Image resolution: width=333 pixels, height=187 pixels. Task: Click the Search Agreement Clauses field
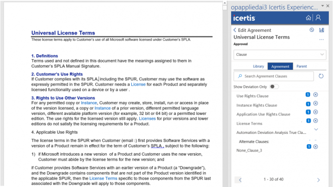click(274, 76)
